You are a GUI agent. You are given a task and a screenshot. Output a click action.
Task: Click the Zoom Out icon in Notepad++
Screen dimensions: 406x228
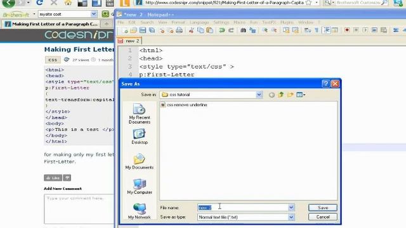(x=274, y=30)
